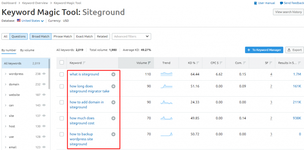
Task: Check the box for 'how much does siteground cost'
Action: coord(62,118)
